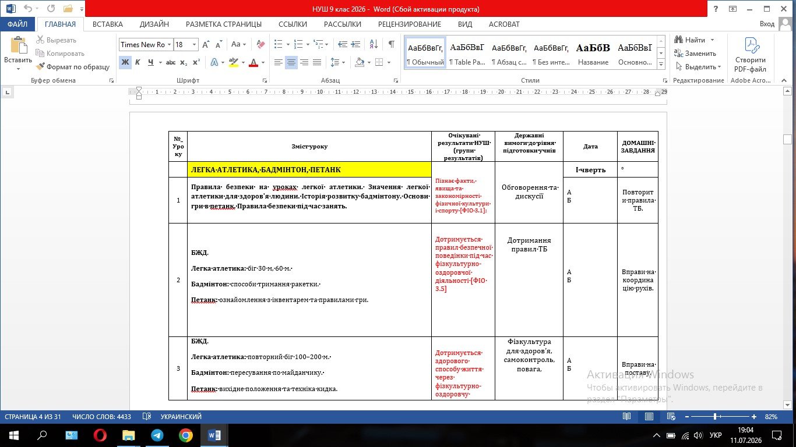
Task: Expand the styles gallery with More arrow
Action: click(661, 63)
